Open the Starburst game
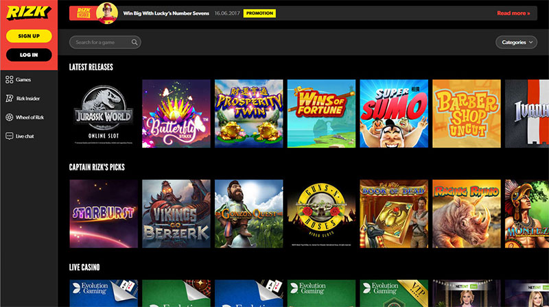Viewport: 549px width, 307px height. point(104,214)
